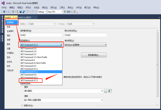The height and width of the screenshot is (110, 161).
Task: Click the icon browse (...) button
Action: pyautogui.click(x=106, y=91)
